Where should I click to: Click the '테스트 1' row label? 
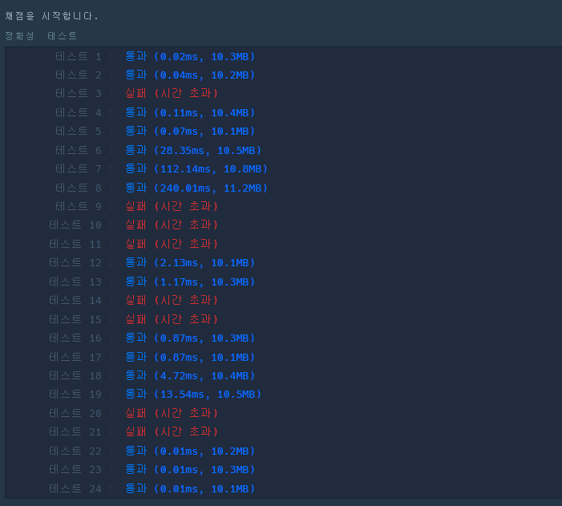(x=79, y=56)
